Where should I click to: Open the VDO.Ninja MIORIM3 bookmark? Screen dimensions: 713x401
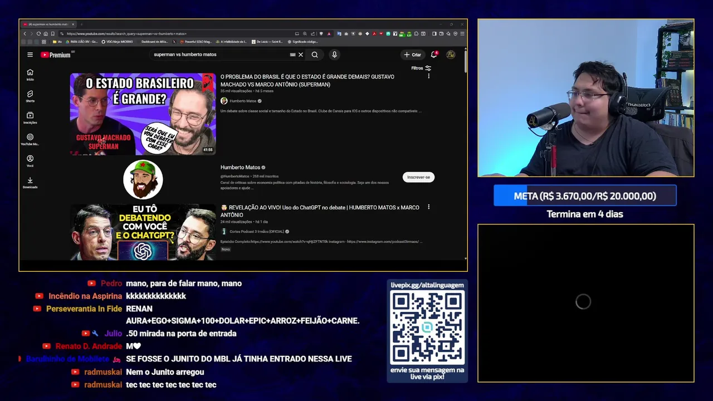pos(117,42)
